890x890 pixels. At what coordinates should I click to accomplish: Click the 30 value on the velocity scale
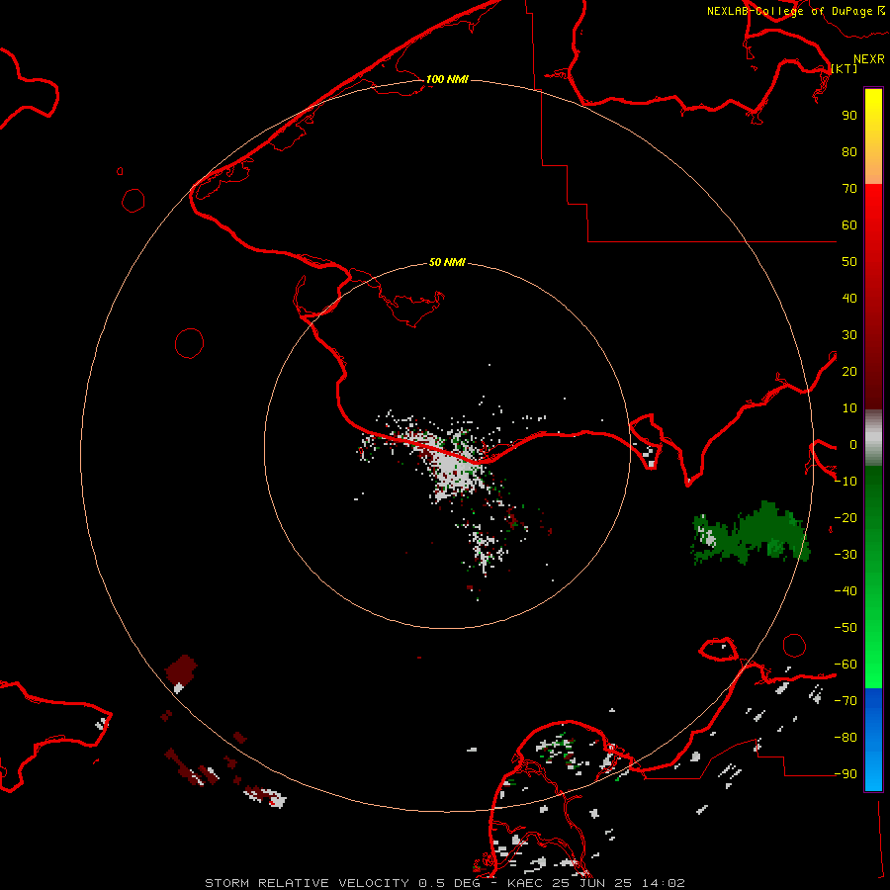click(x=849, y=335)
